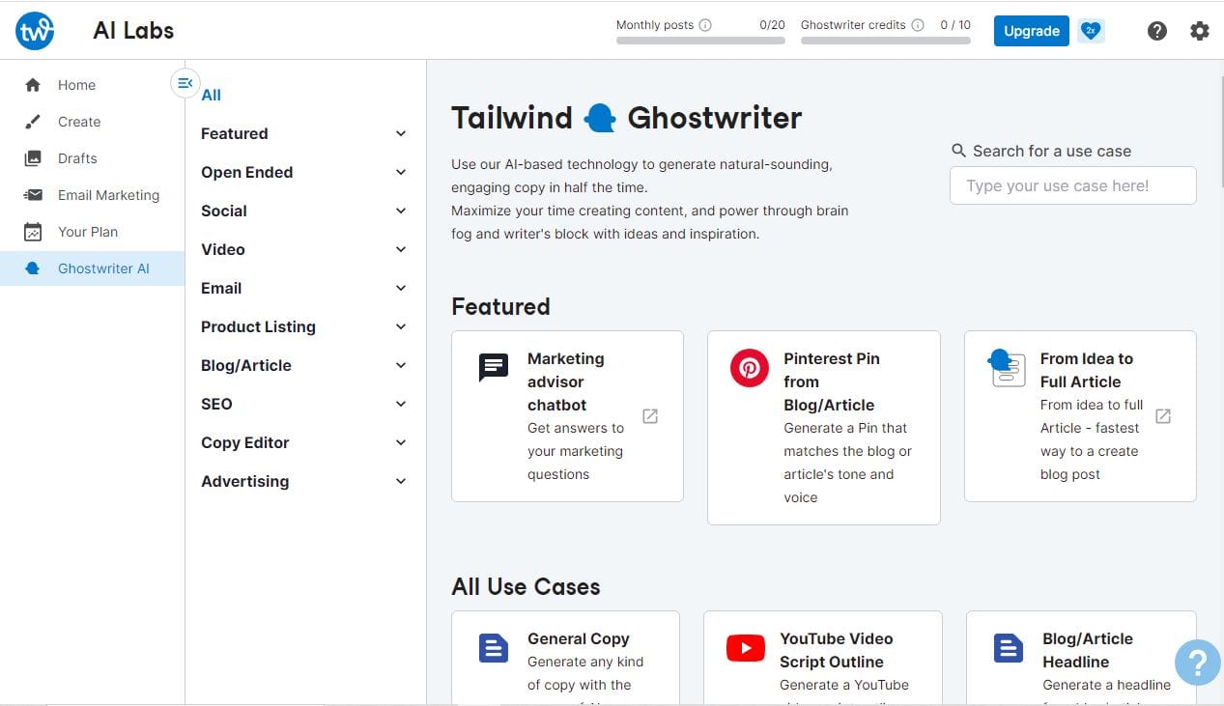Screen dimensions: 1224x706
Task: Click Monthly posts info icon
Action: pyautogui.click(x=705, y=25)
